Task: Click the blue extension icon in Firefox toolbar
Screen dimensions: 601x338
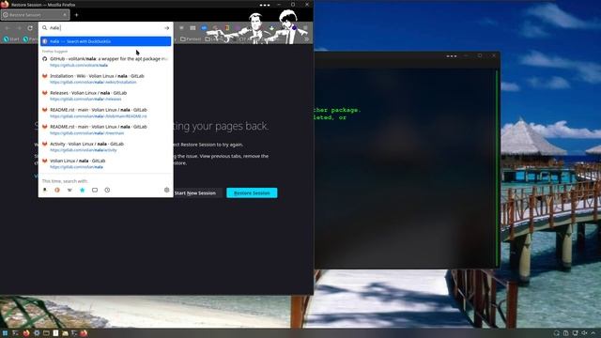Action: [204, 28]
